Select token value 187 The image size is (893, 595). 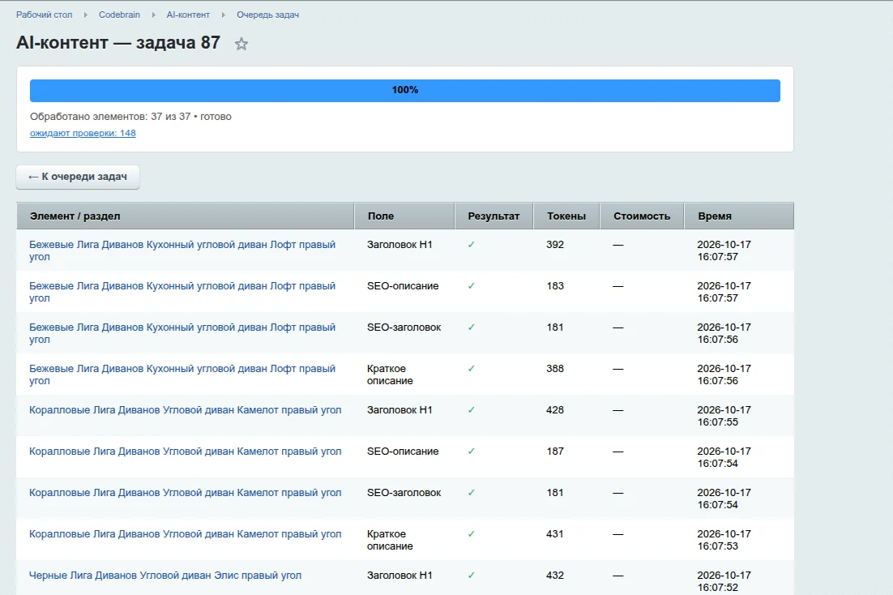coord(555,451)
